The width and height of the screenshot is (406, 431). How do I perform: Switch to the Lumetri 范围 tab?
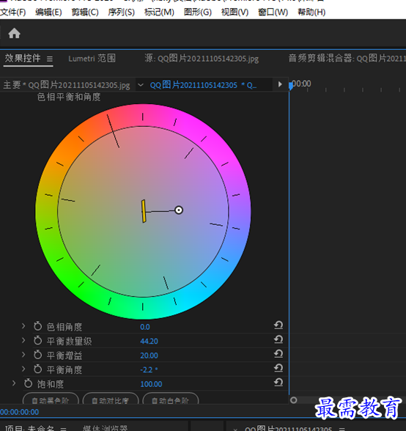[92, 59]
